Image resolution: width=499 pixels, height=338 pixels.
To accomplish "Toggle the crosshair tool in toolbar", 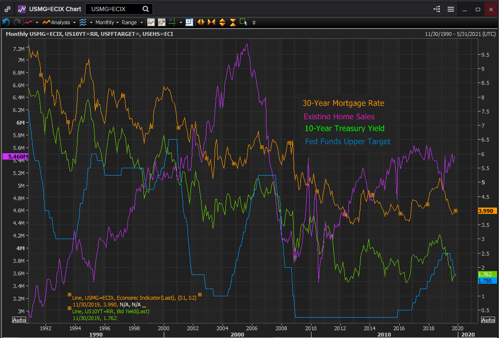I will (172, 22).
